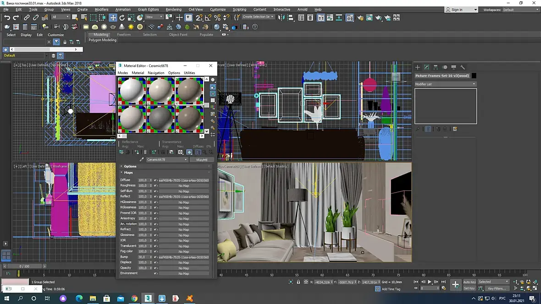This screenshot has width=541, height=304.
Task: Open the Hierarchy tab in command panel
Action: point(436,67)
